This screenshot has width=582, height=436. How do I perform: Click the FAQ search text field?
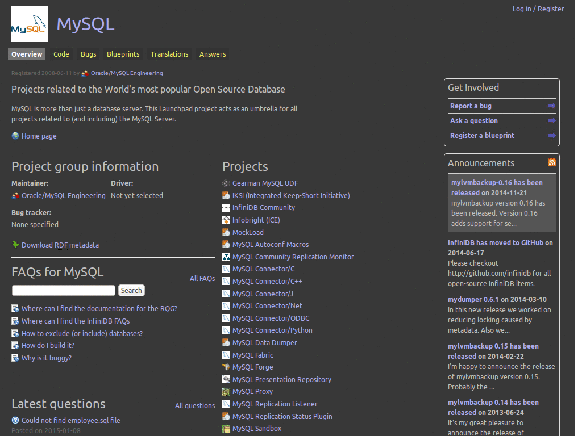coord(64,290)
